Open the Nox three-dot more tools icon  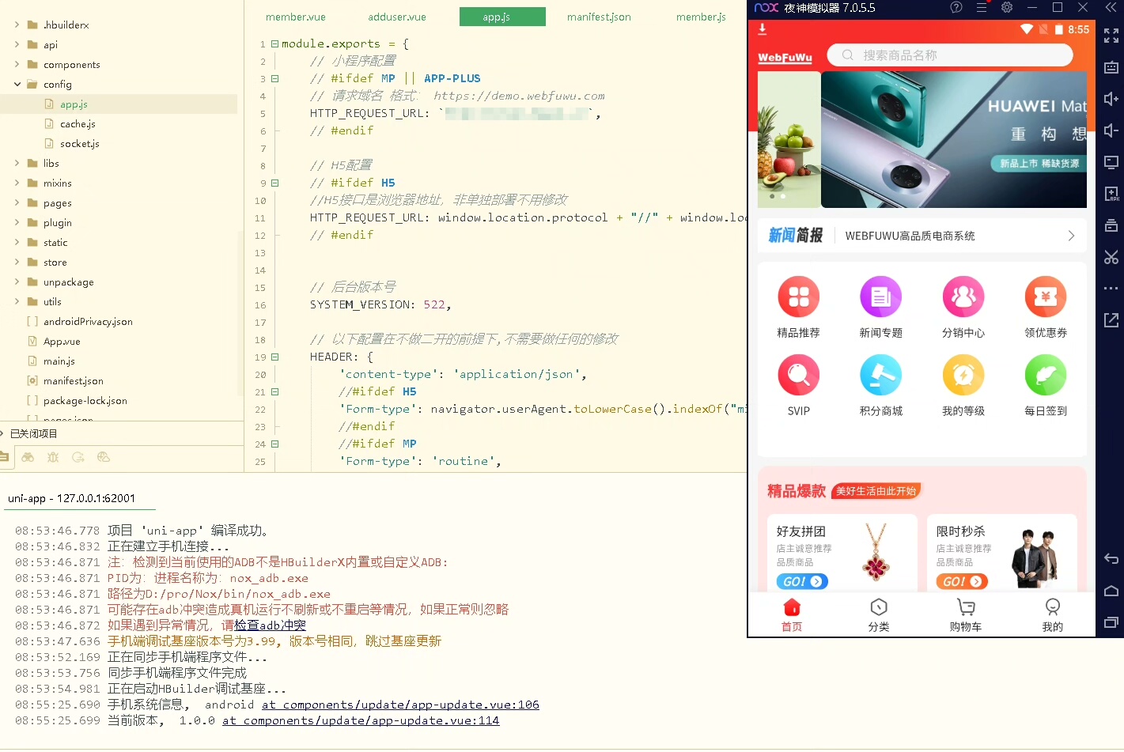(x=1111, y=289)
